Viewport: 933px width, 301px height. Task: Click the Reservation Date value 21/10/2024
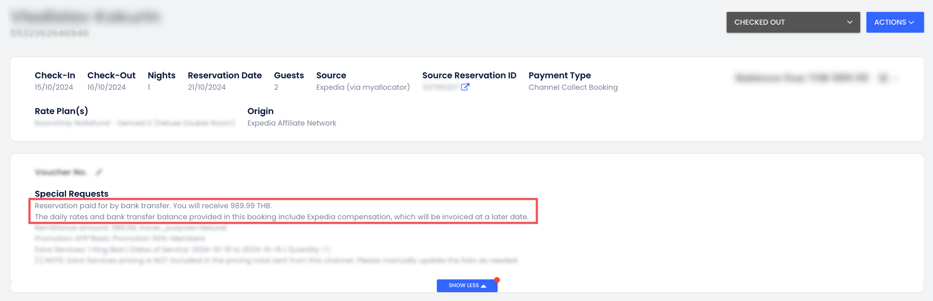click(x=206, y=87)
